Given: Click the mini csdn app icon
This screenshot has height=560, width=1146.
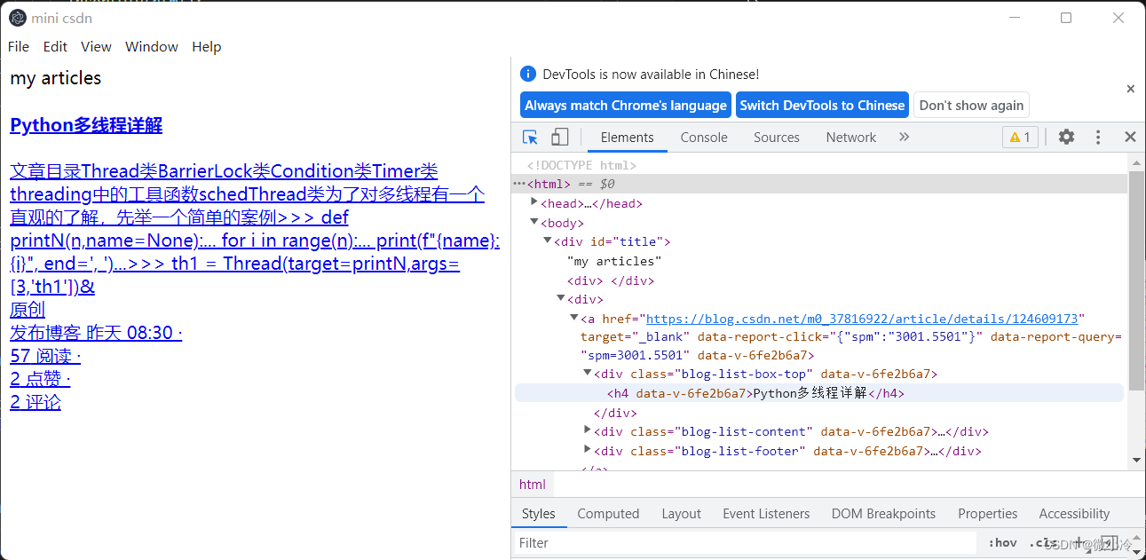Looking at the screenshot, I should click(17, 18).
